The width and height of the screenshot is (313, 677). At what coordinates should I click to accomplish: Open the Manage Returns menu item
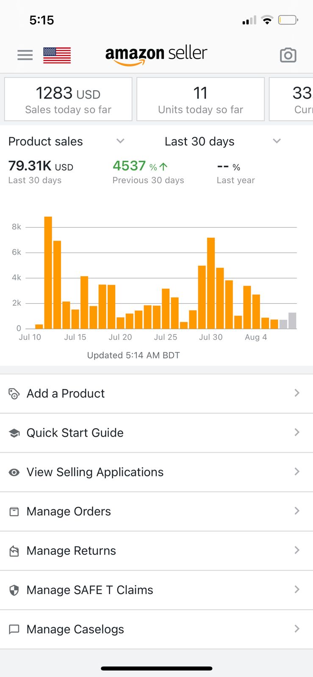point(71,551)
